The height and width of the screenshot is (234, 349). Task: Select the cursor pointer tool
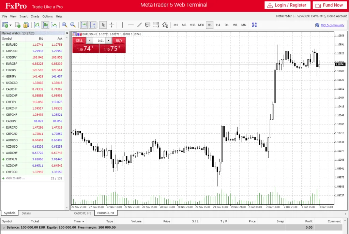click(103, 25)
